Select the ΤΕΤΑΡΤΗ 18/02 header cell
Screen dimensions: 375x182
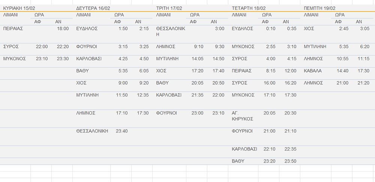click(249, 8)
